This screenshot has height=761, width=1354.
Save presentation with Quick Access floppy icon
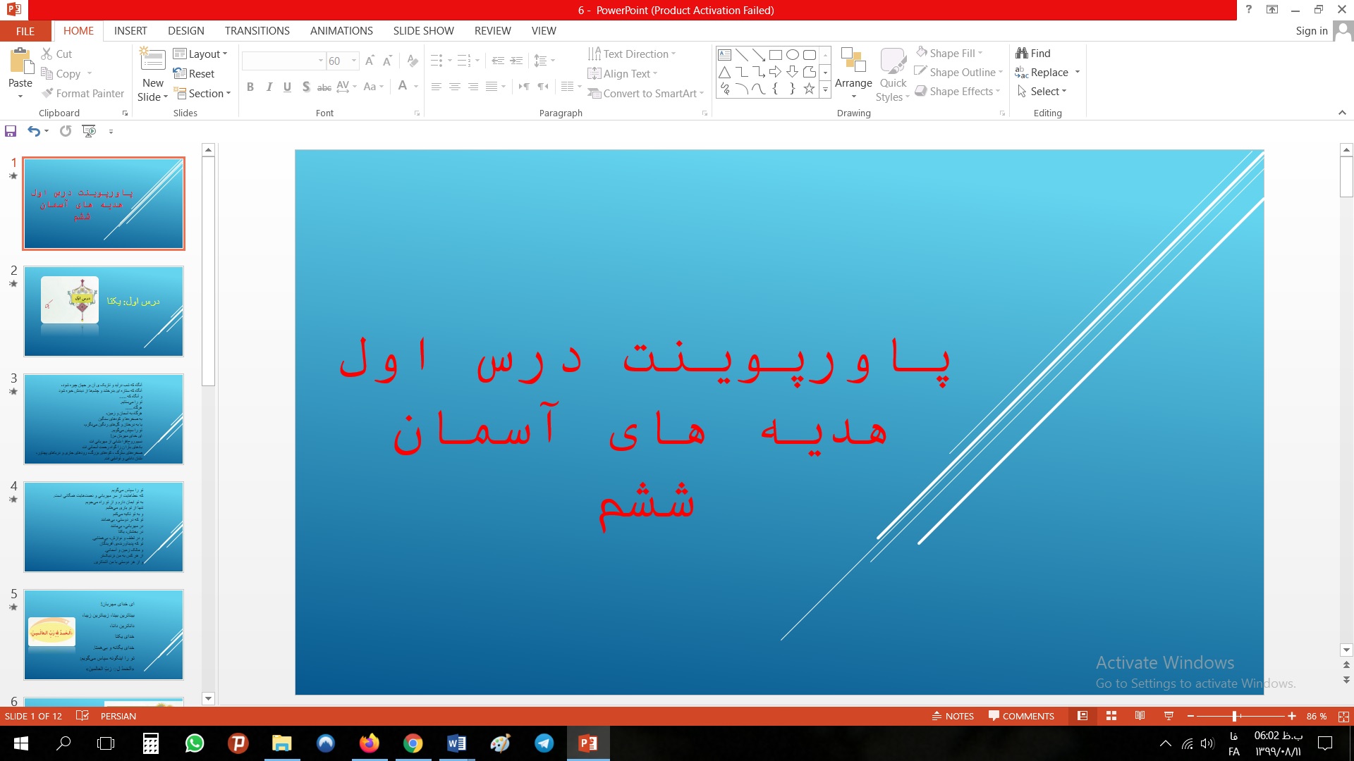click(11, 131)
